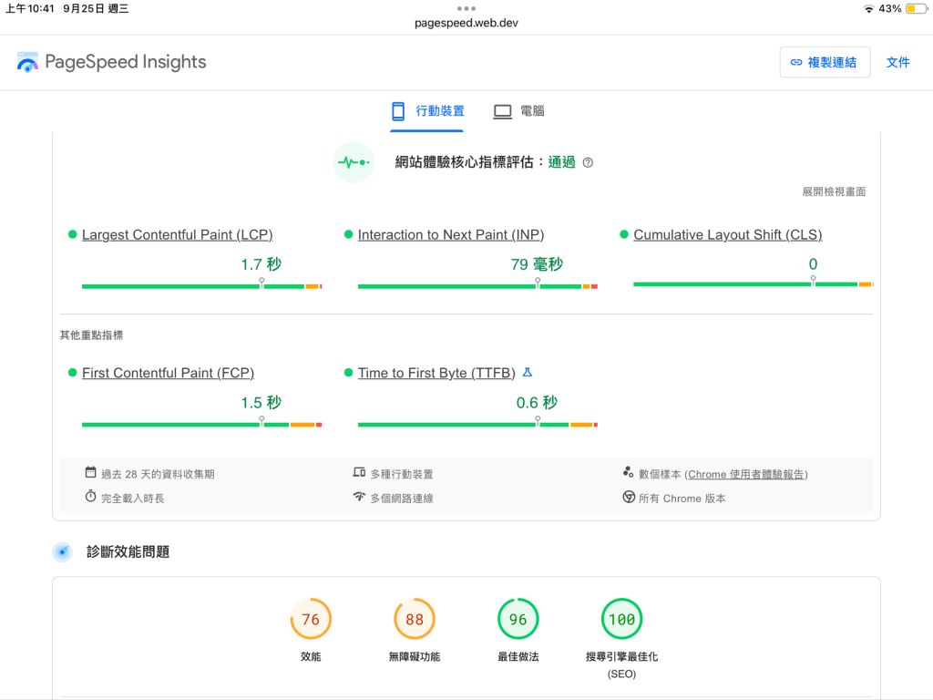The width and height of the screenshot is (933, 700).
Task: Click the help icon beside 通過
Action: click(x=588, y=163)
